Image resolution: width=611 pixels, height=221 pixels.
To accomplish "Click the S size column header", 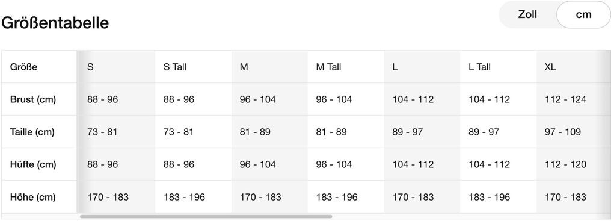I will [90, 67].
